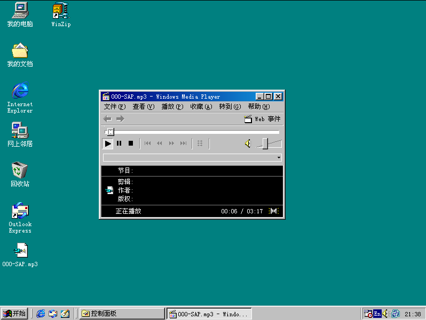Click the 节目: label in info panel
The image size is (426, 320).
(x=125, y=171)
